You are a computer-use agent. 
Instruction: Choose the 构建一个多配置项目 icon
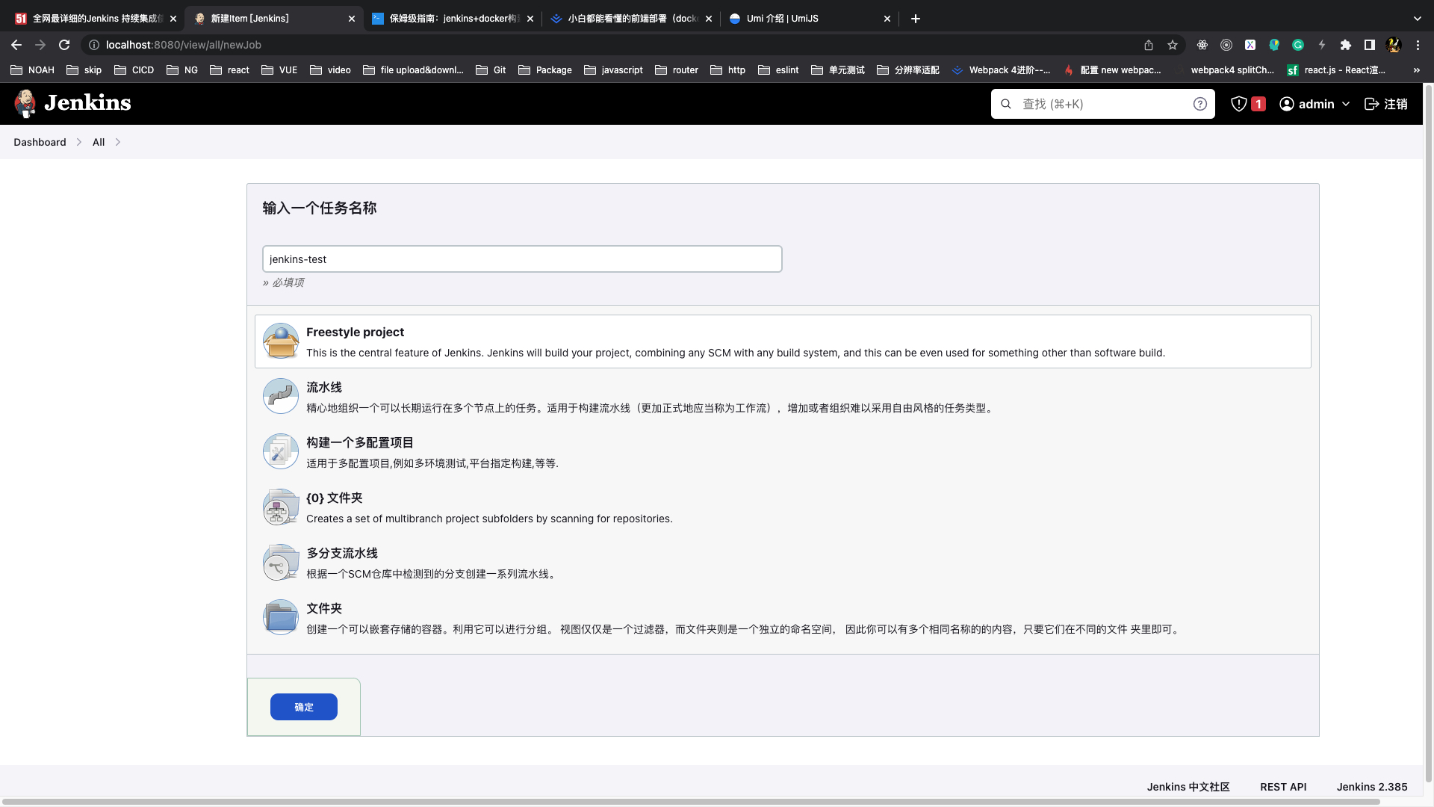click(x=281, y=452)
